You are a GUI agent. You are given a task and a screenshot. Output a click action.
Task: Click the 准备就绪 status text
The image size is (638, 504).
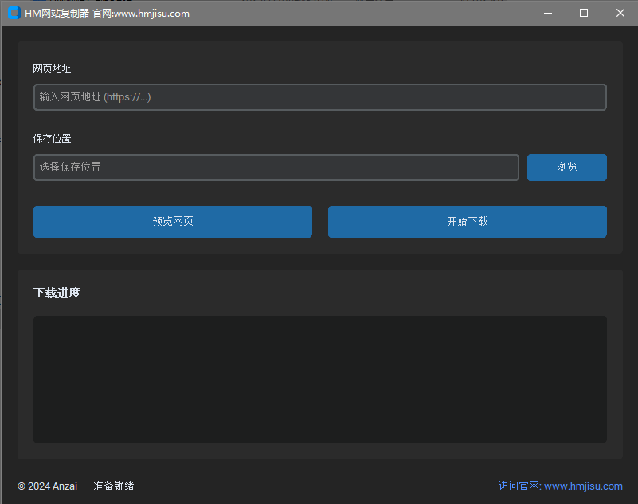[x=114, y=486]
